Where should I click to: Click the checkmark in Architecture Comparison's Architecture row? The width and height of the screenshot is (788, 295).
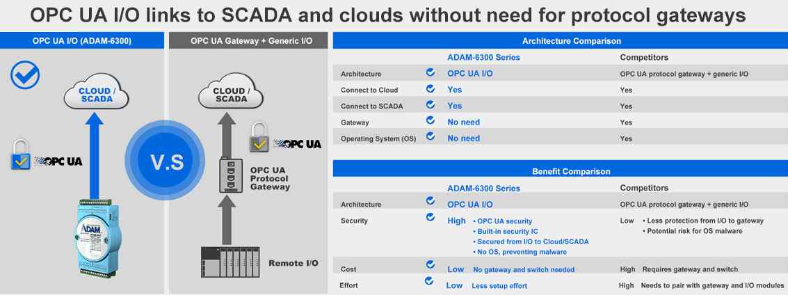(431, 72)
